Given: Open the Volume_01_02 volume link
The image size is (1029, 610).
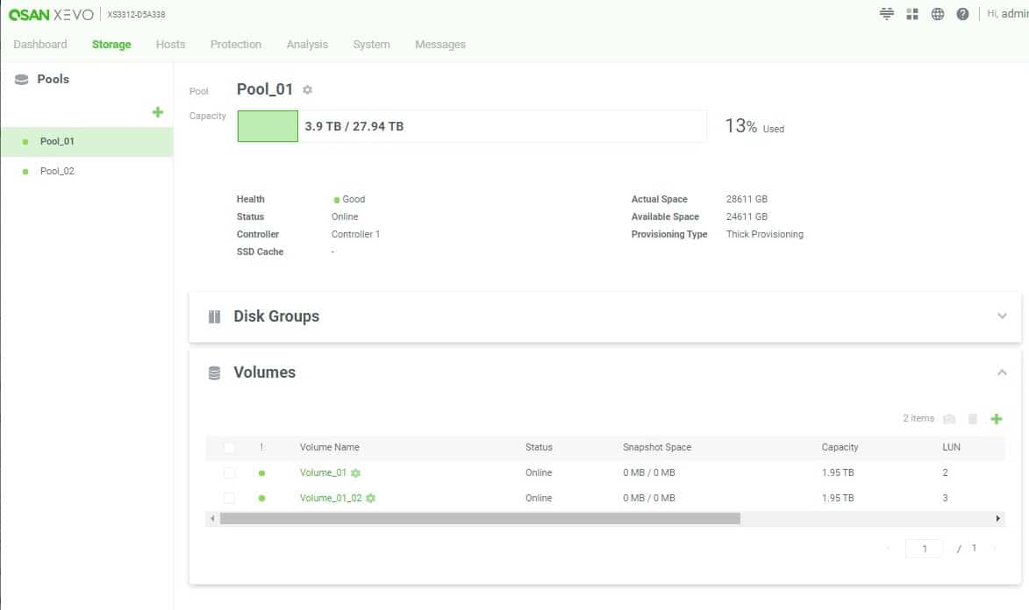Looking at the screenshot, I should [x=331, y=499].
